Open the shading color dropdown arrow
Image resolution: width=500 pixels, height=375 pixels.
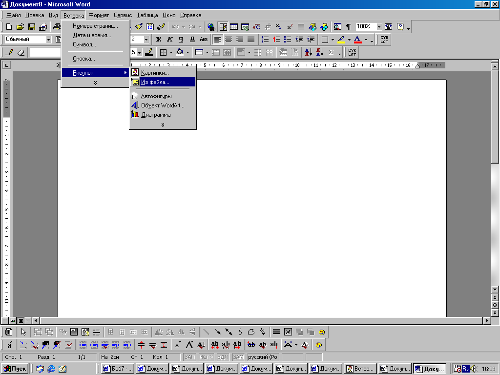click(187, 52)
